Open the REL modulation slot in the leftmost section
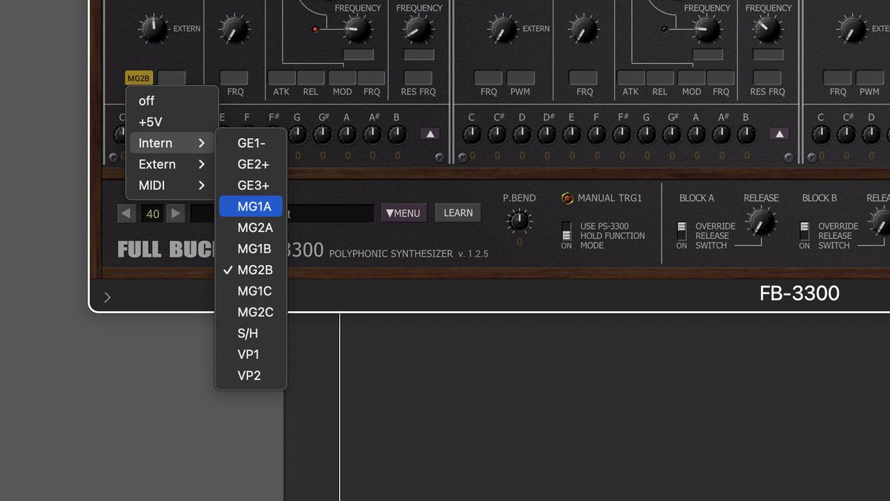This screenshot has width=890, height=501. (x=311, y=78)
